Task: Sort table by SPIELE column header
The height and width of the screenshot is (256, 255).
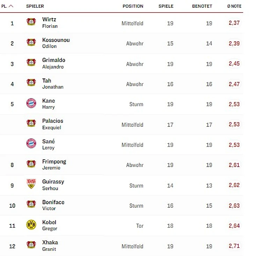Action: [166, 6]
